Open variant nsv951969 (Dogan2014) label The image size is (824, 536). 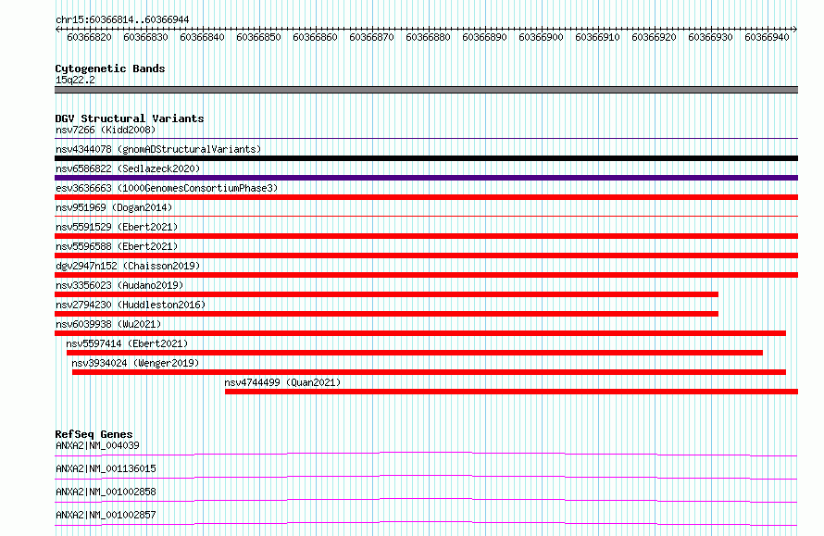[114, 207]
